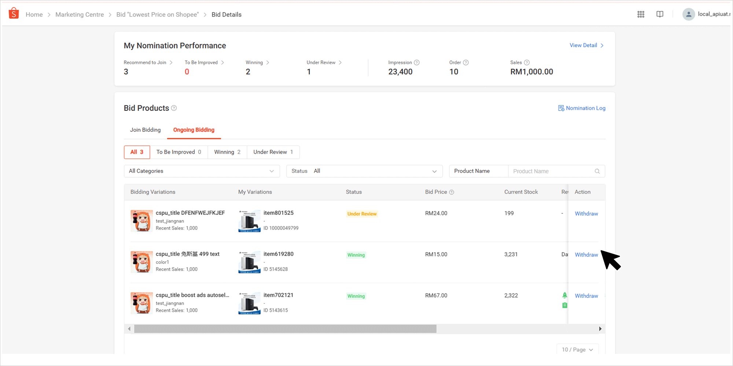Screen dimensions: 733x366
Task: Select the Winning filter tab
Action: click(227, 152)
